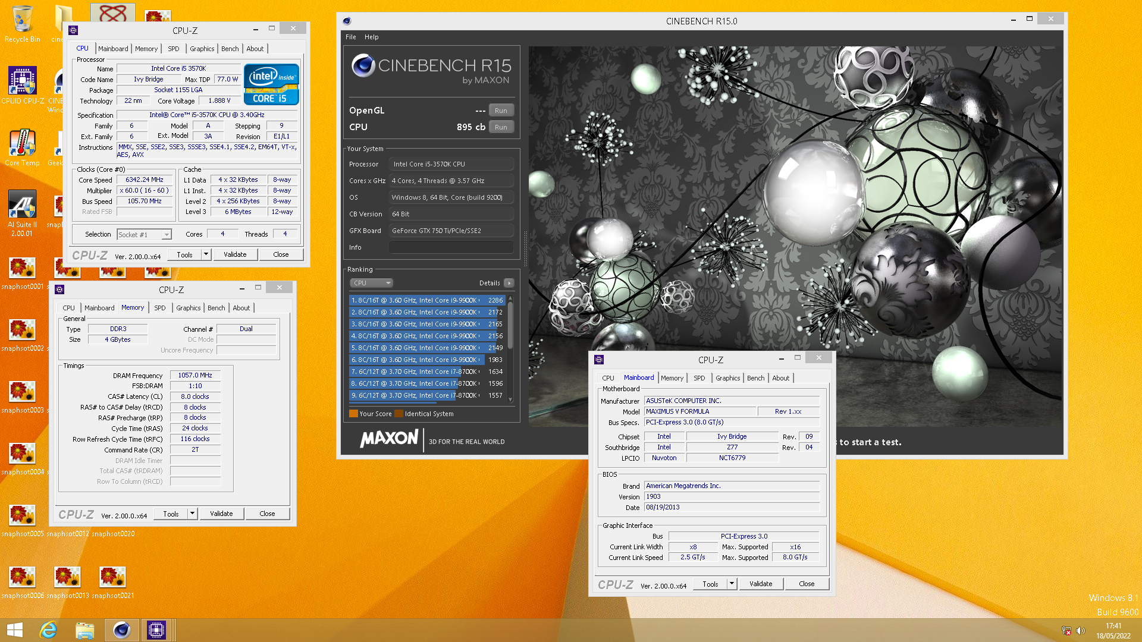
Task: Open the Recycle Bin desktop icon
Action: pos(23,24)
